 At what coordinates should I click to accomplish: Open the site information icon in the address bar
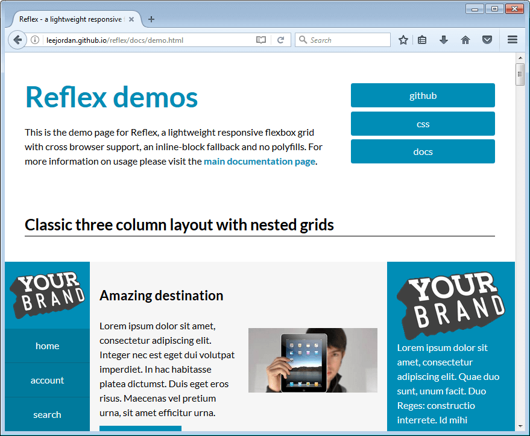(35, 40)
